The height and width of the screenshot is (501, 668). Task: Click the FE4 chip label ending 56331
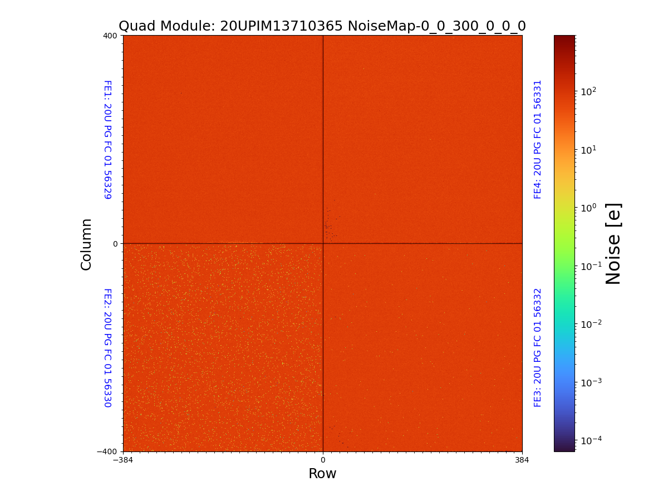[538, 139]
